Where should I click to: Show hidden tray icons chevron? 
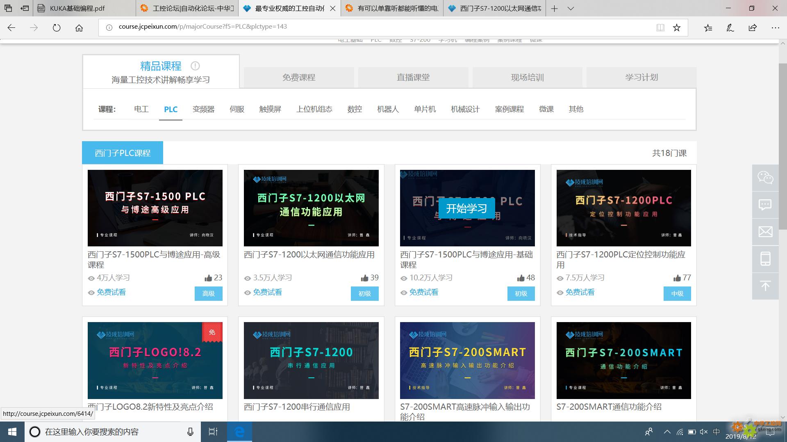pyautogui.click(x=667, y=432)
